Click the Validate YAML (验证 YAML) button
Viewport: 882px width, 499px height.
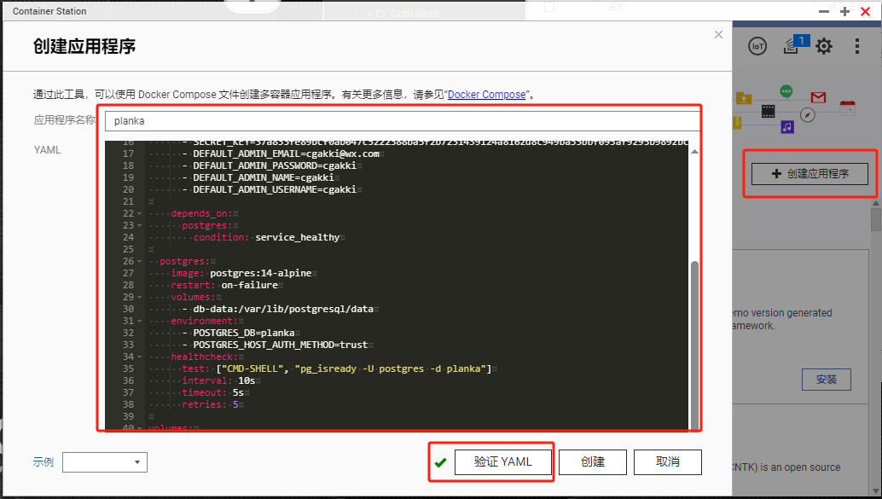click(503, 461)
